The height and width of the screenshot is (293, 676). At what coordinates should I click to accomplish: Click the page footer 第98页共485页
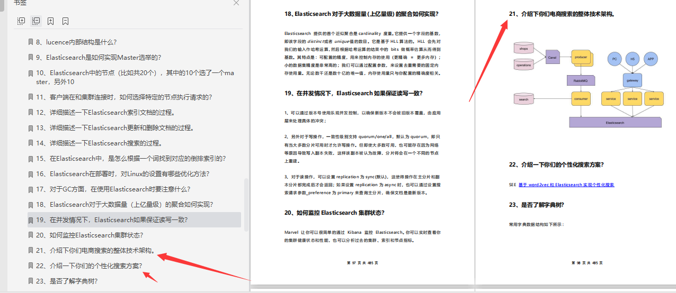[x=587, y=263]
